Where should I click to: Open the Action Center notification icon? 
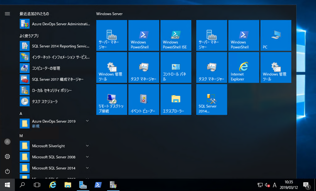pos(306,185)
